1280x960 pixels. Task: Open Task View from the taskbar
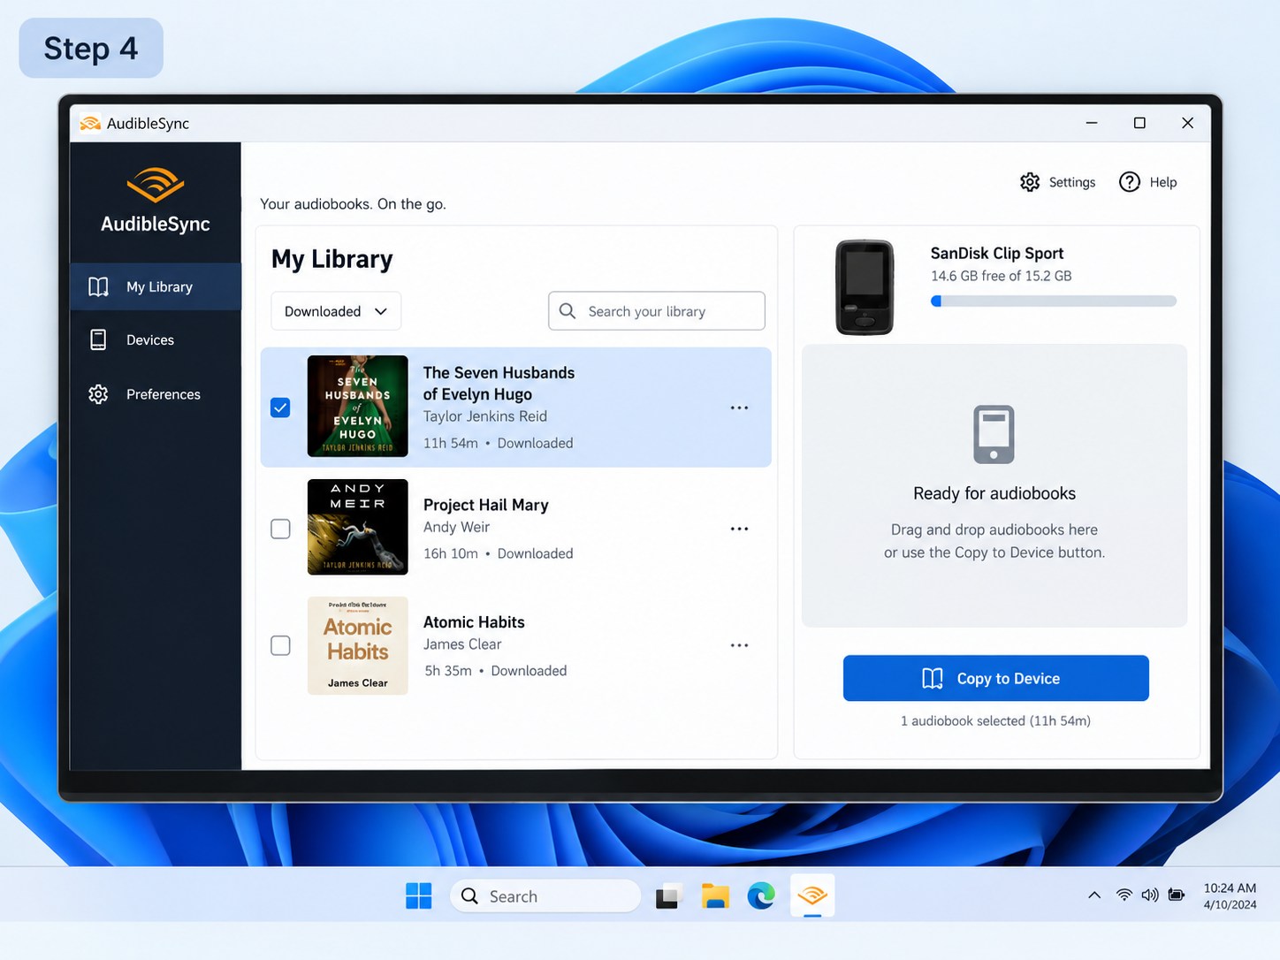pyautogui.click(x=669, y=895)
